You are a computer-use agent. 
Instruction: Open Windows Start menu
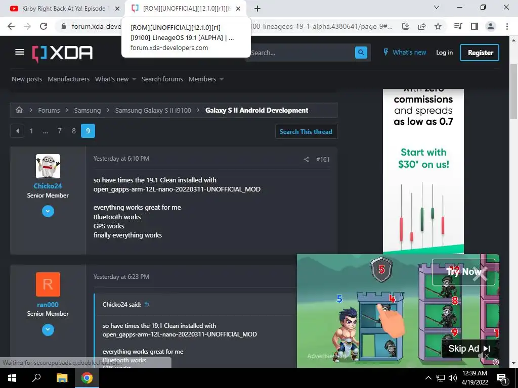click(12, 378)
